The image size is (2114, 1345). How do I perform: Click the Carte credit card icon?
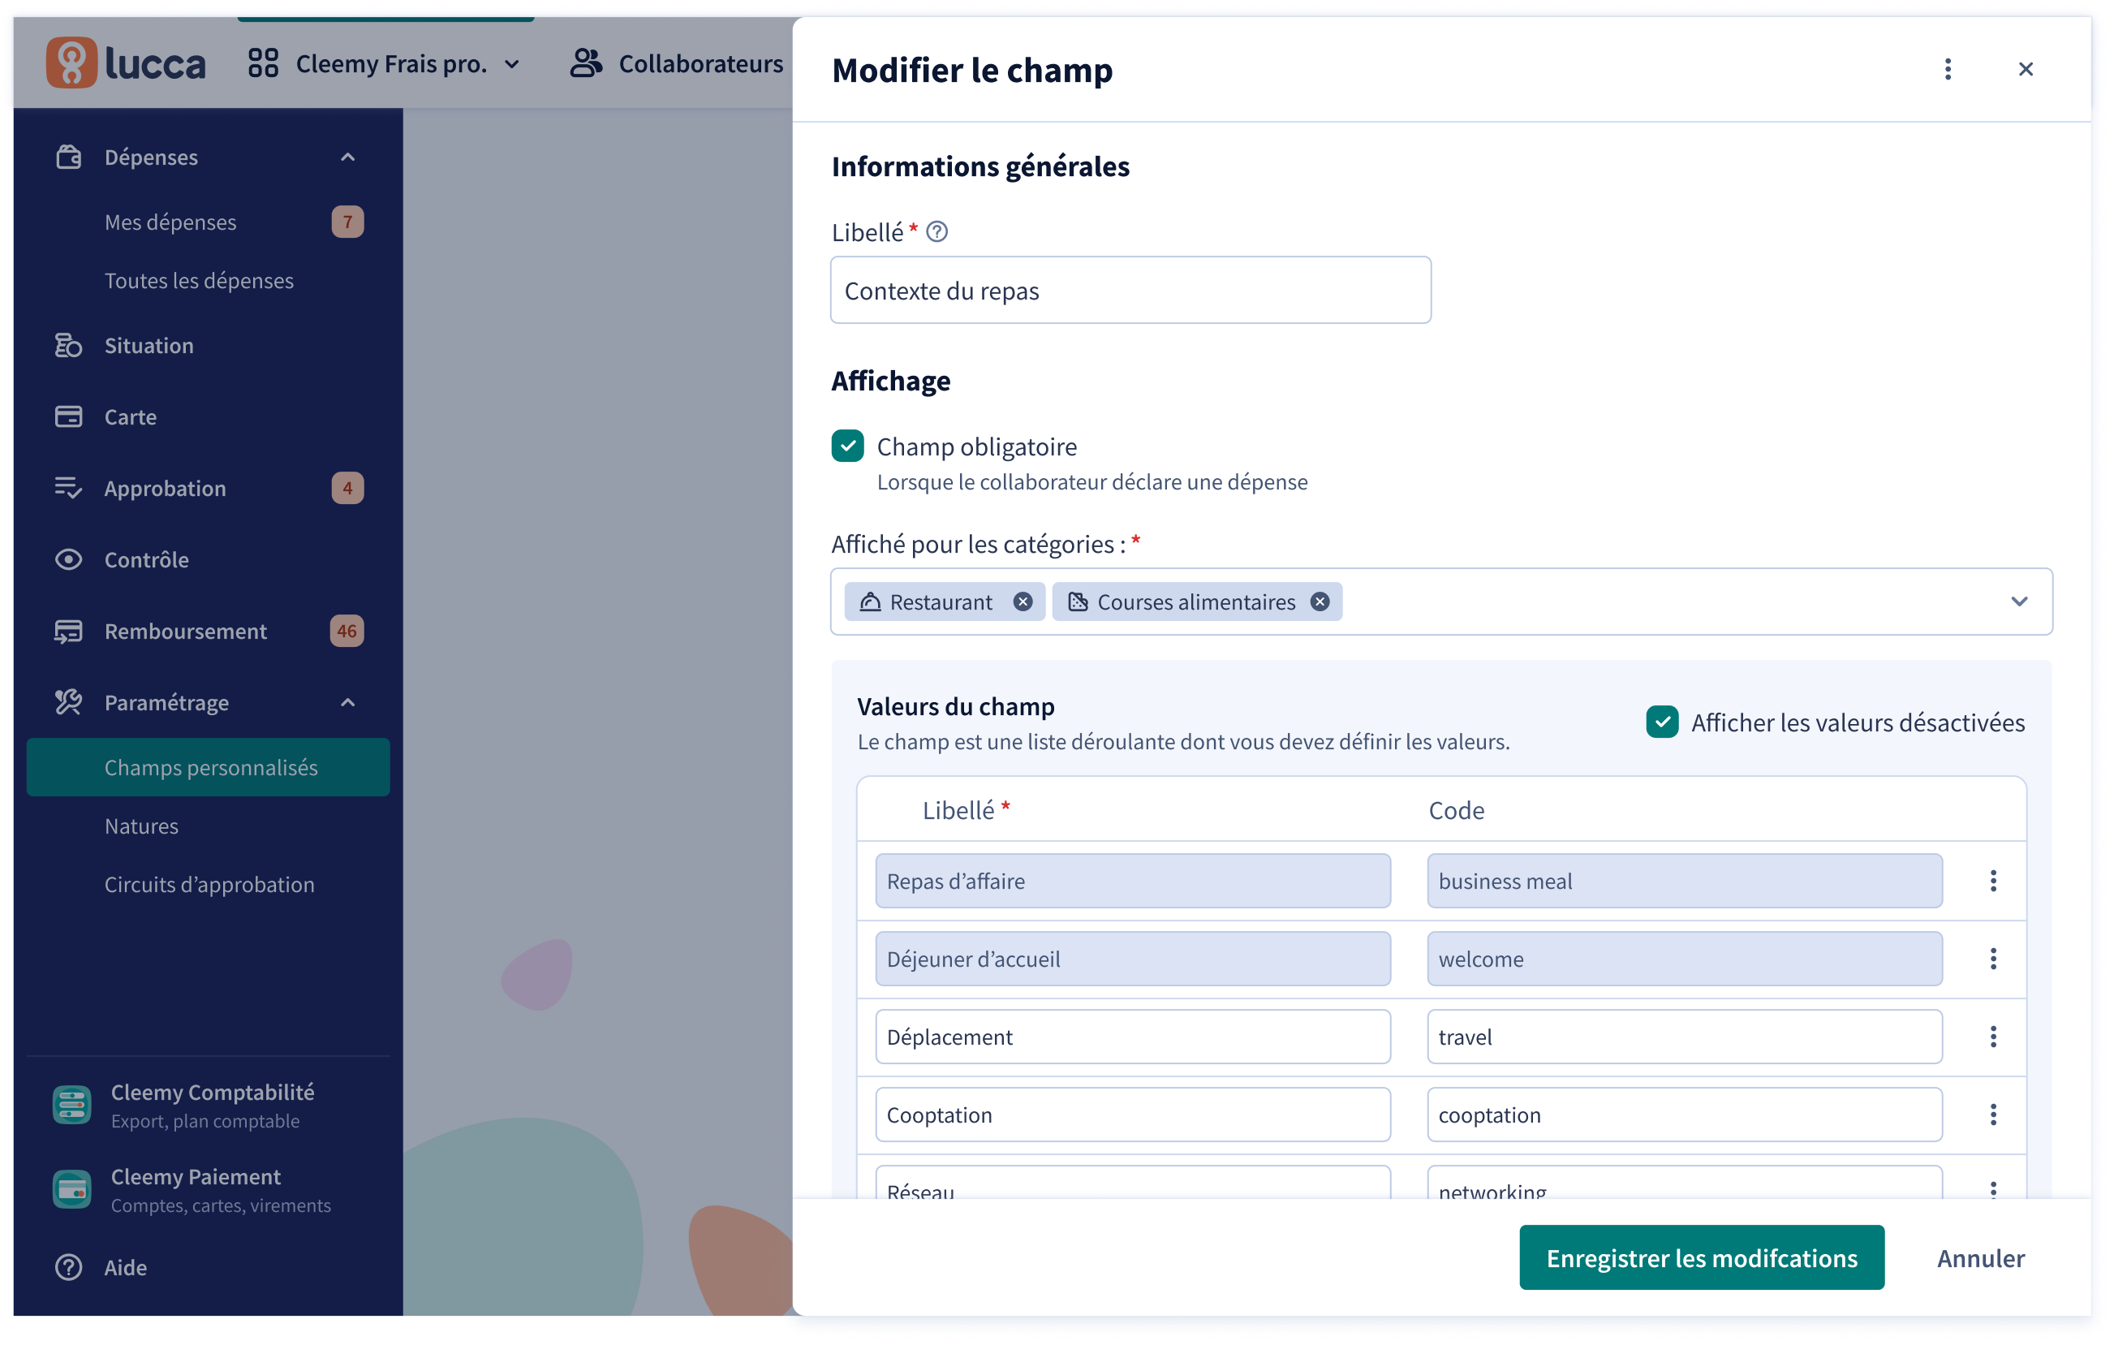click(x=68, y=416)
